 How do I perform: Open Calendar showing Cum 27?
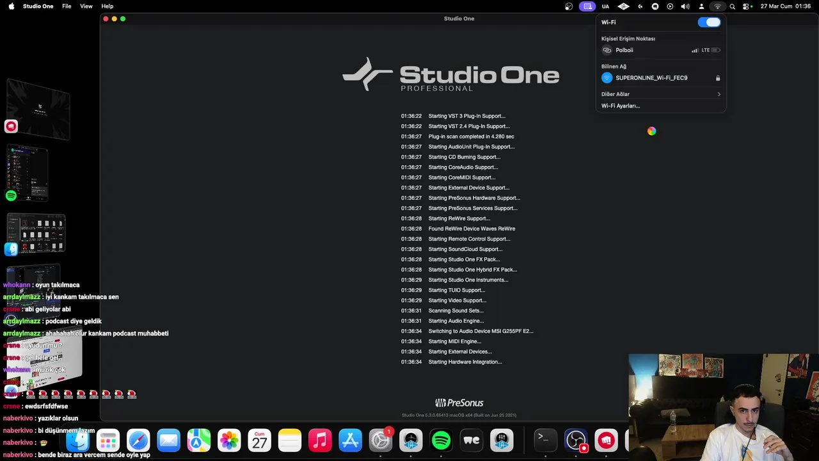coord(259,441)
